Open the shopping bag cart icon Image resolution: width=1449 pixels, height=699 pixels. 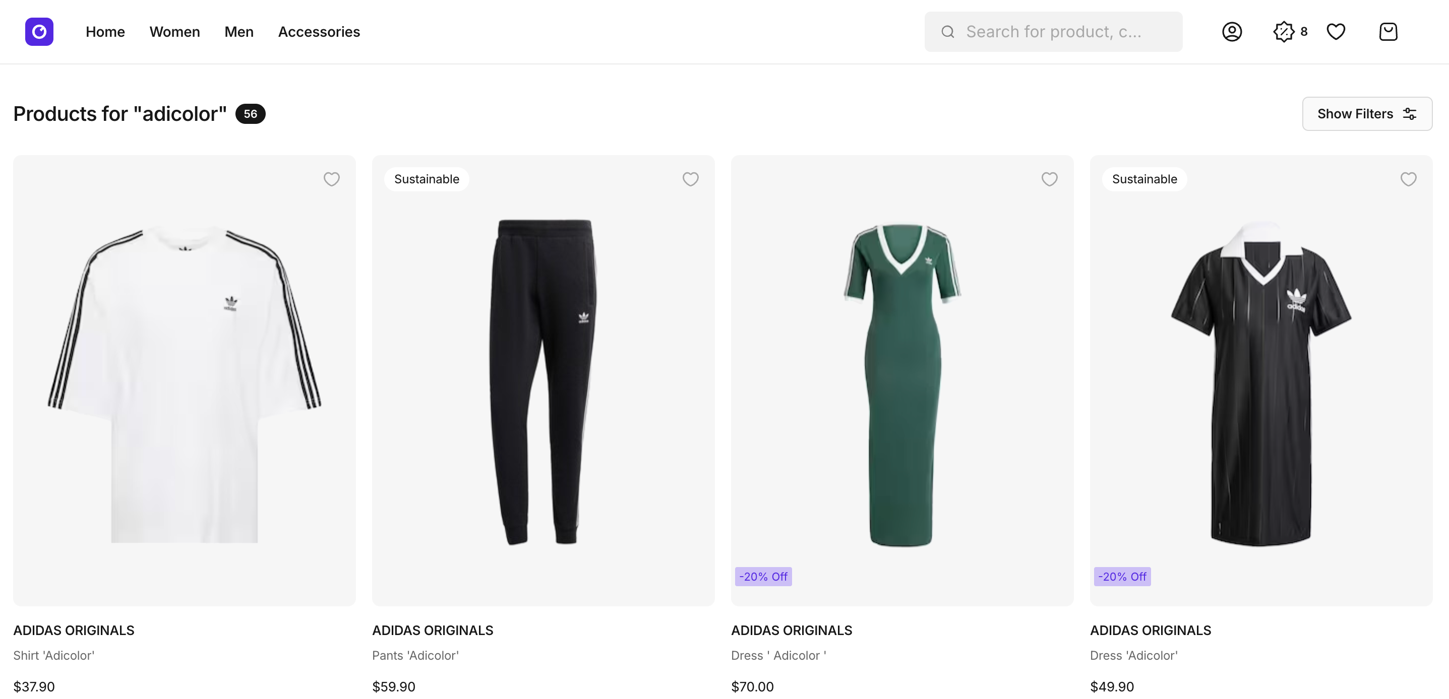(x=1387, y=31)
